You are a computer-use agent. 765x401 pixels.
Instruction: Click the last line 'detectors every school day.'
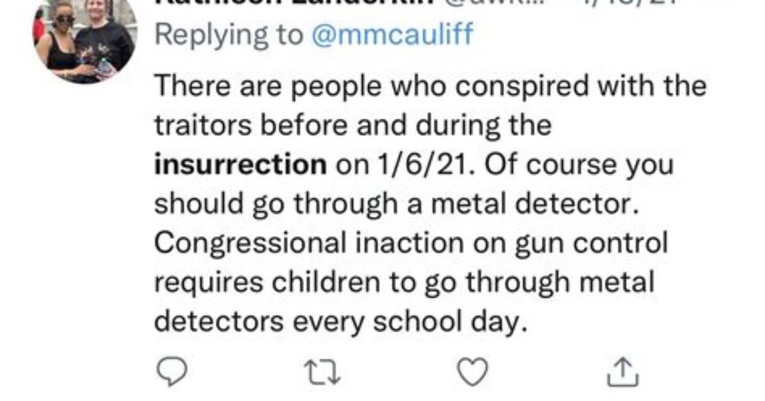pyautogui.click(x=341, y=322)
